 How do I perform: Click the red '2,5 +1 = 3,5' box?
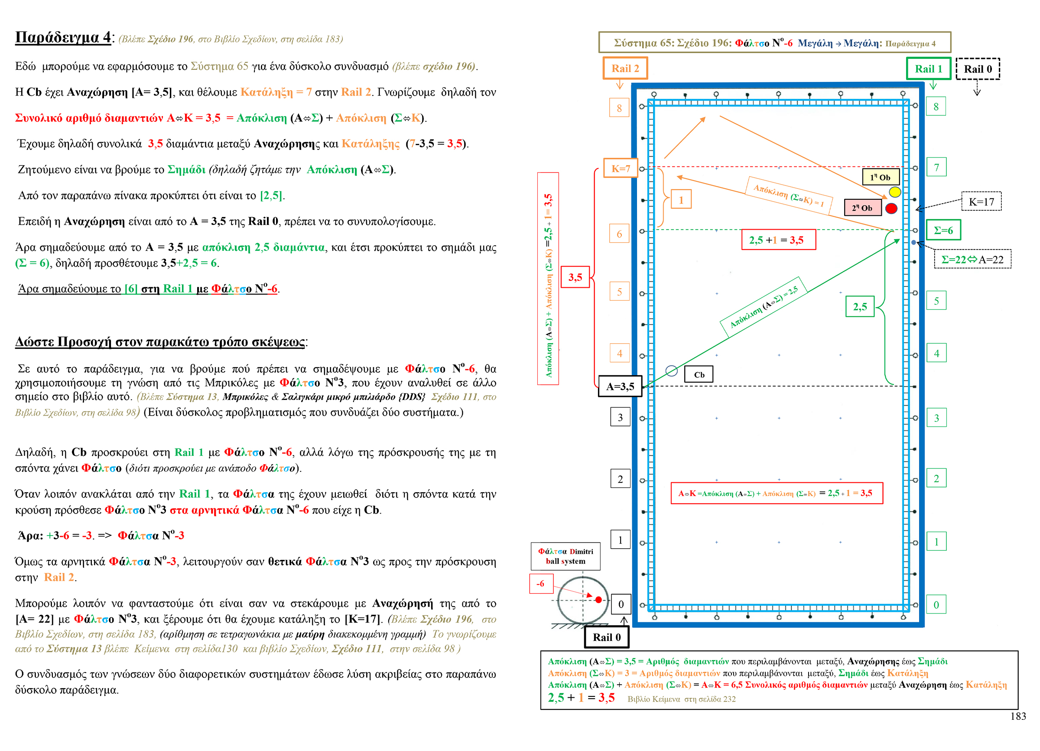coord(778,240)
